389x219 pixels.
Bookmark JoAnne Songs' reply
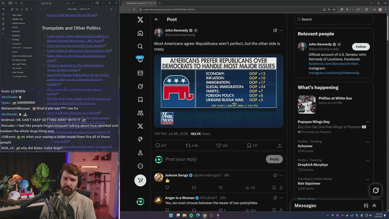(x=274, y=188)
